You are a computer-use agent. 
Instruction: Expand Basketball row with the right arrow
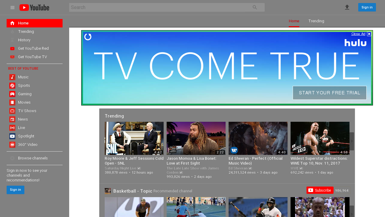352,211
